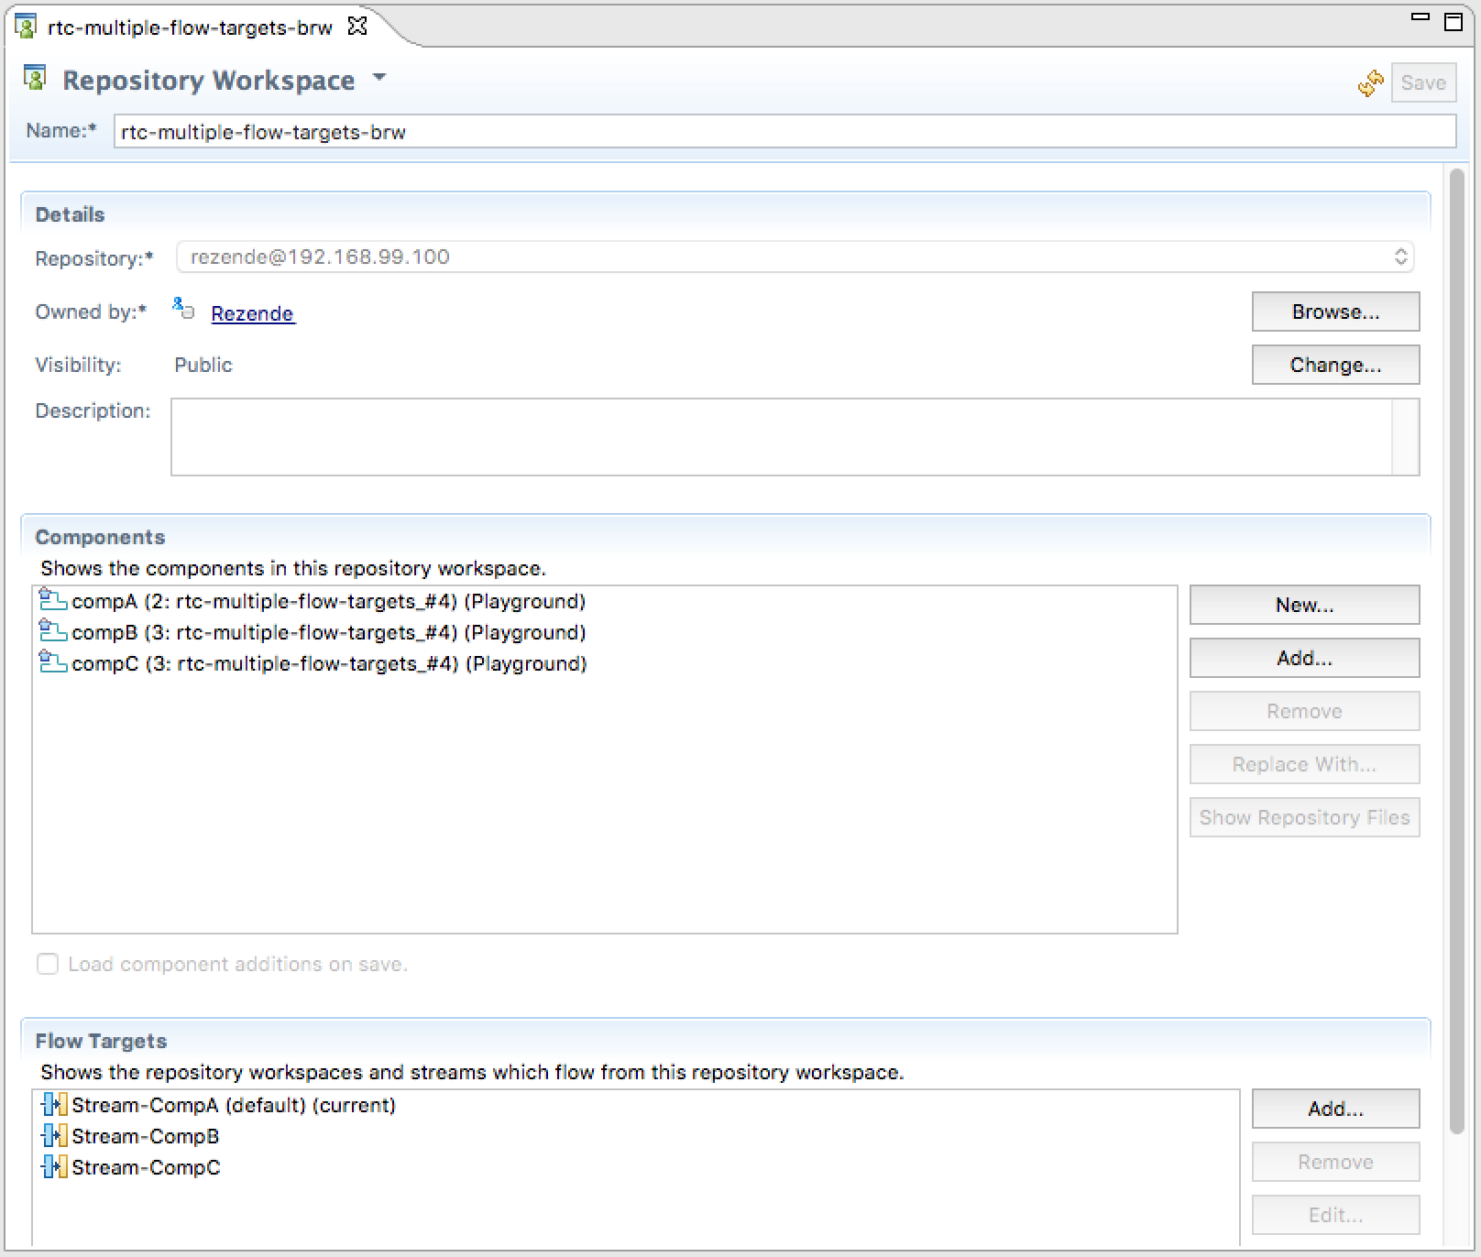
Task: Open the Rezende owner link
Action: click(252, 313)
